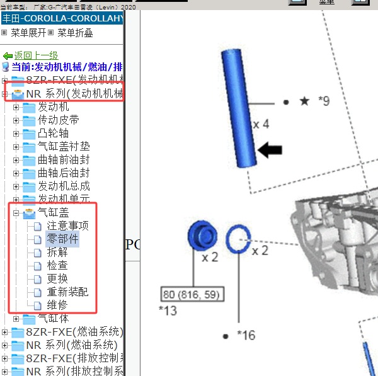
Task: Expand the 8ZR-FXE(发动机机械) folder
Action: [x=4, y=80]
